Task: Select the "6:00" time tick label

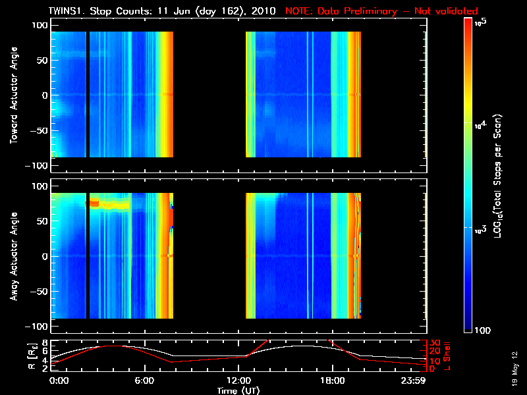Action: (x=144, y=381)
